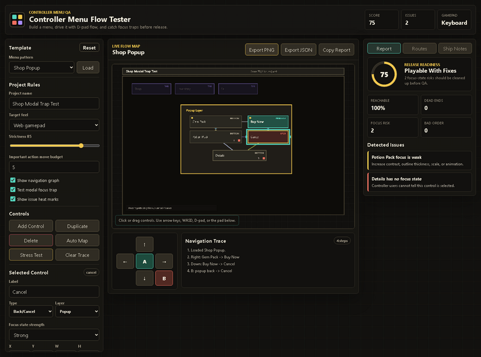Open the Layer Popup dropdown

pyautogui.click(x=78, y=312)
